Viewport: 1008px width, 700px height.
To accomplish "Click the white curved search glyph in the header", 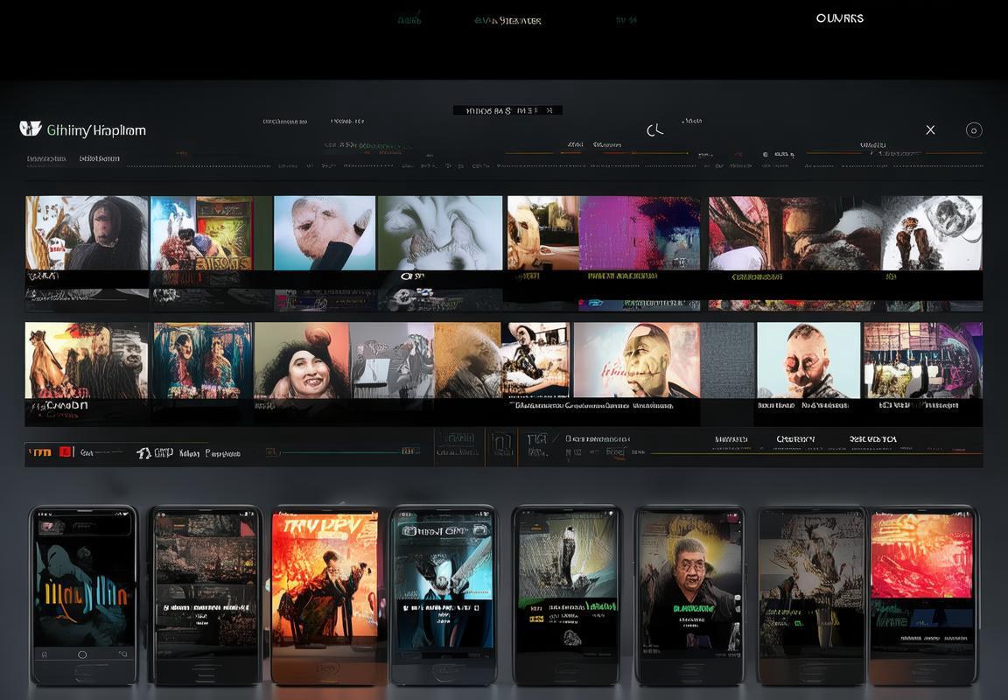I will click(654, 130).
